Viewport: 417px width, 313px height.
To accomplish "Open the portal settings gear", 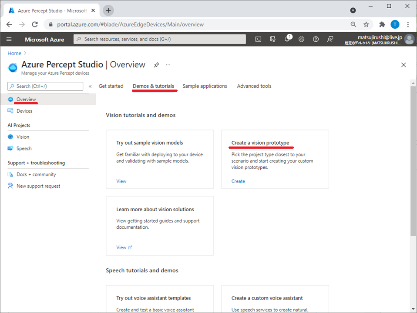I will [301, 39].
